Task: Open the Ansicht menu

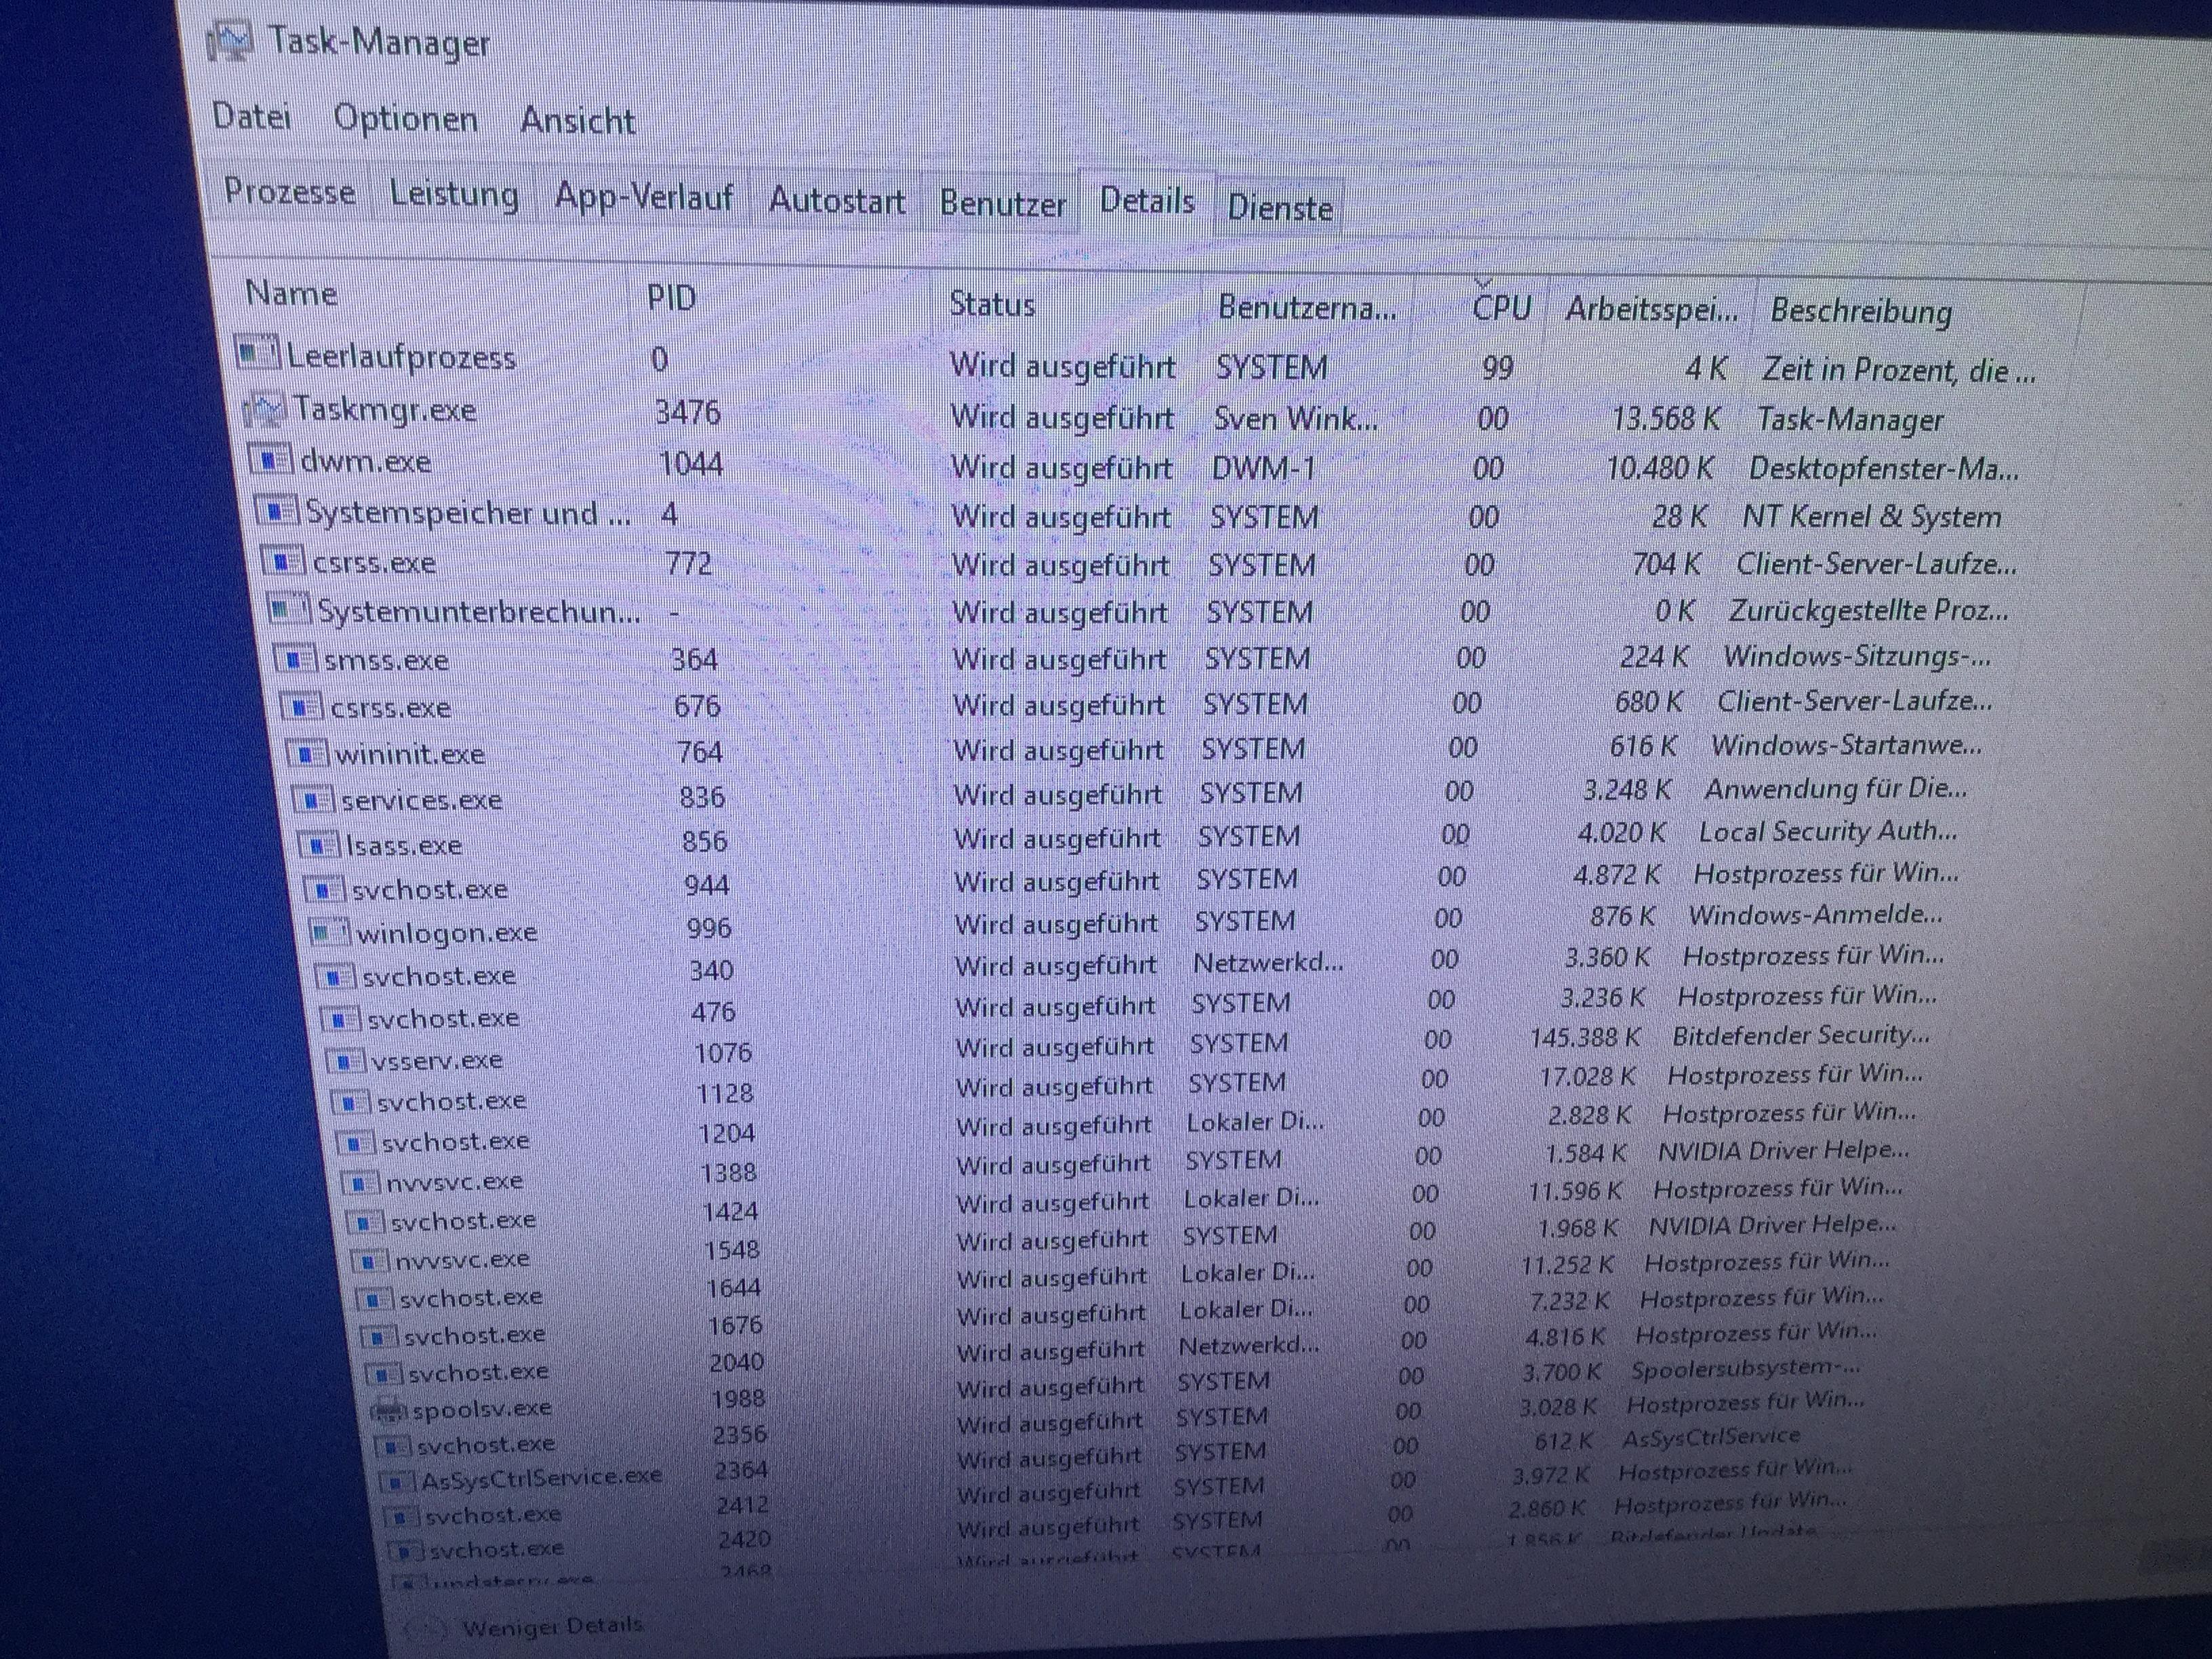Action: pyautogui.click(x=577, y=121)
